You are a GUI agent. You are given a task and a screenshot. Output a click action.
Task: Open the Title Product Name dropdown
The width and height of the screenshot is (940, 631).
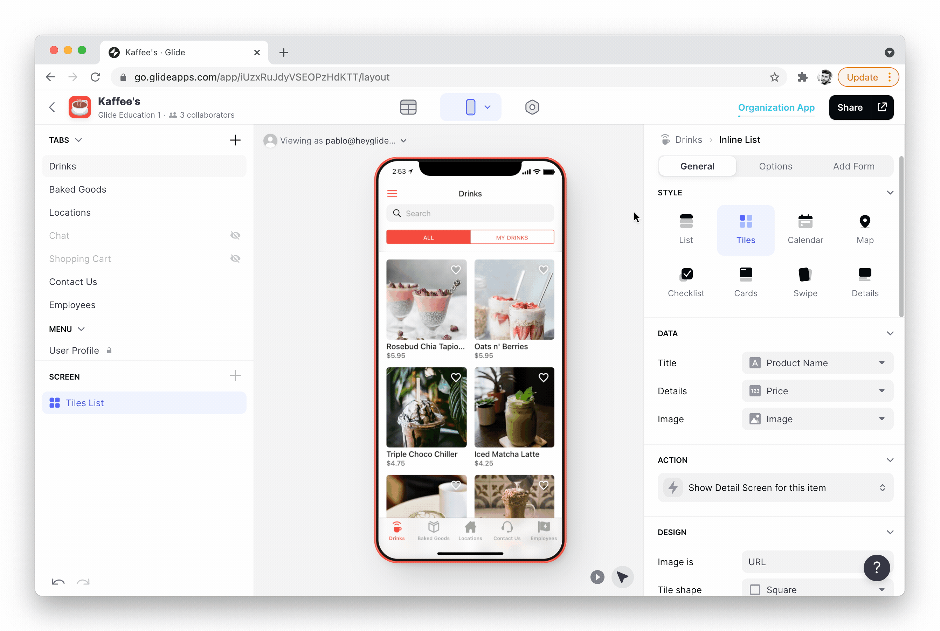pos(817,363)
